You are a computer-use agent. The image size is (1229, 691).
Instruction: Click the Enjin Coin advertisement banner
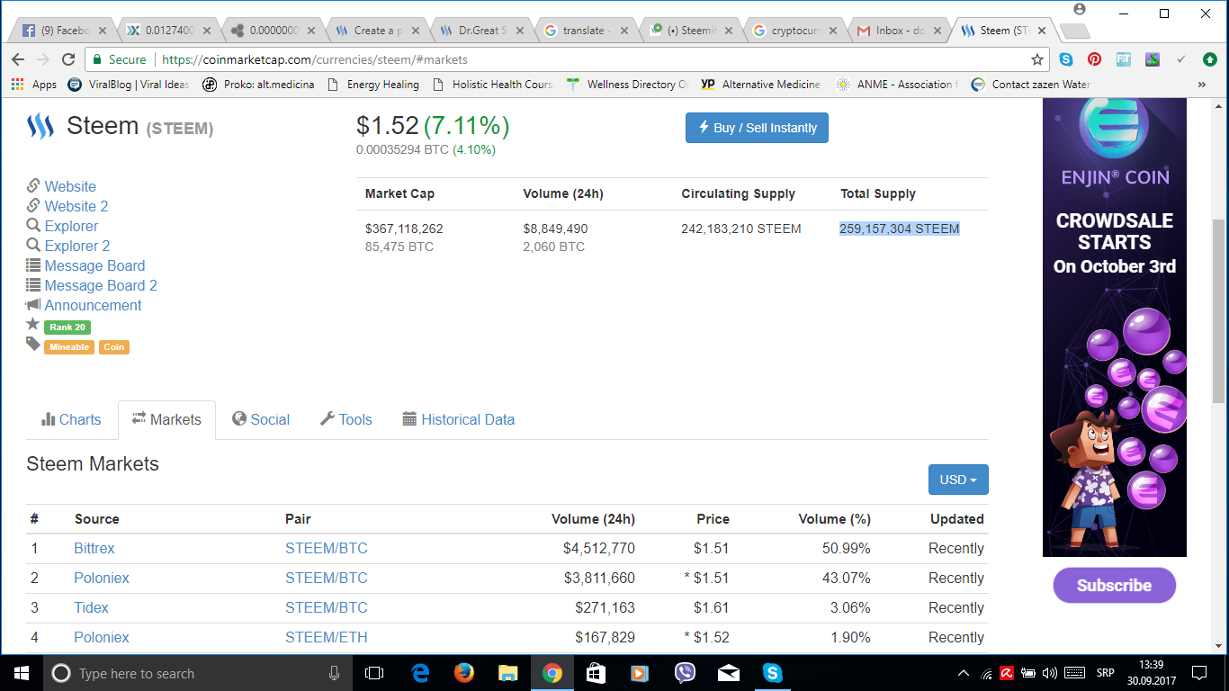click(1115, 327)
